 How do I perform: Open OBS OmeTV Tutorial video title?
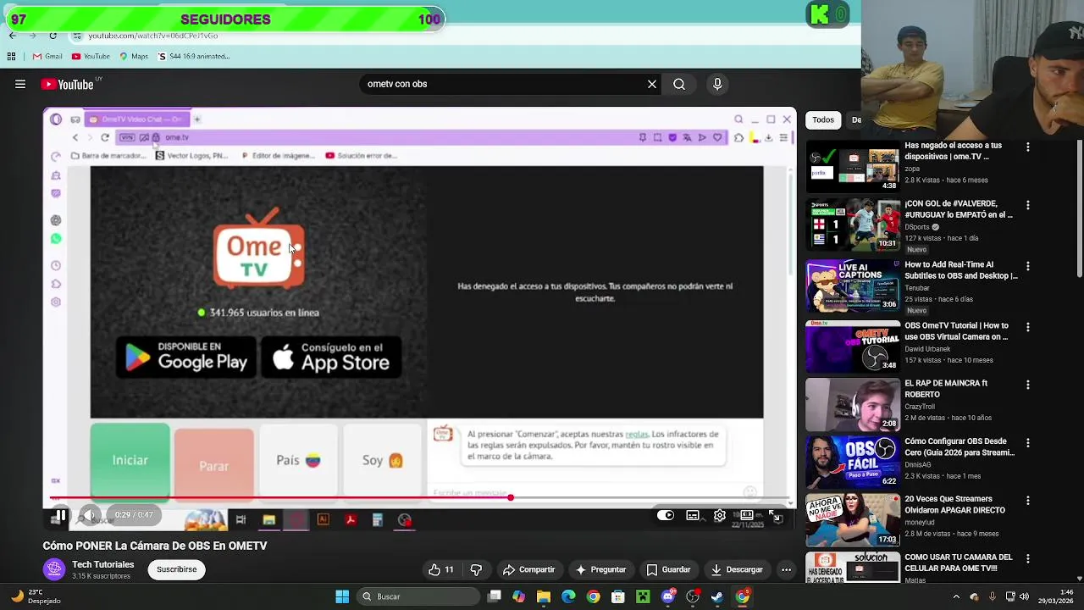(956, 330)
